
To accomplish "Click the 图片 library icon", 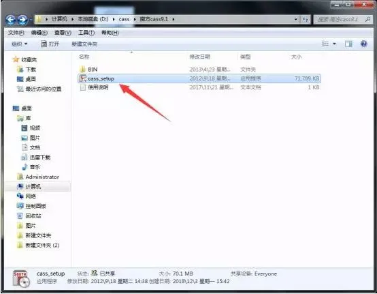I will [24, 138].
